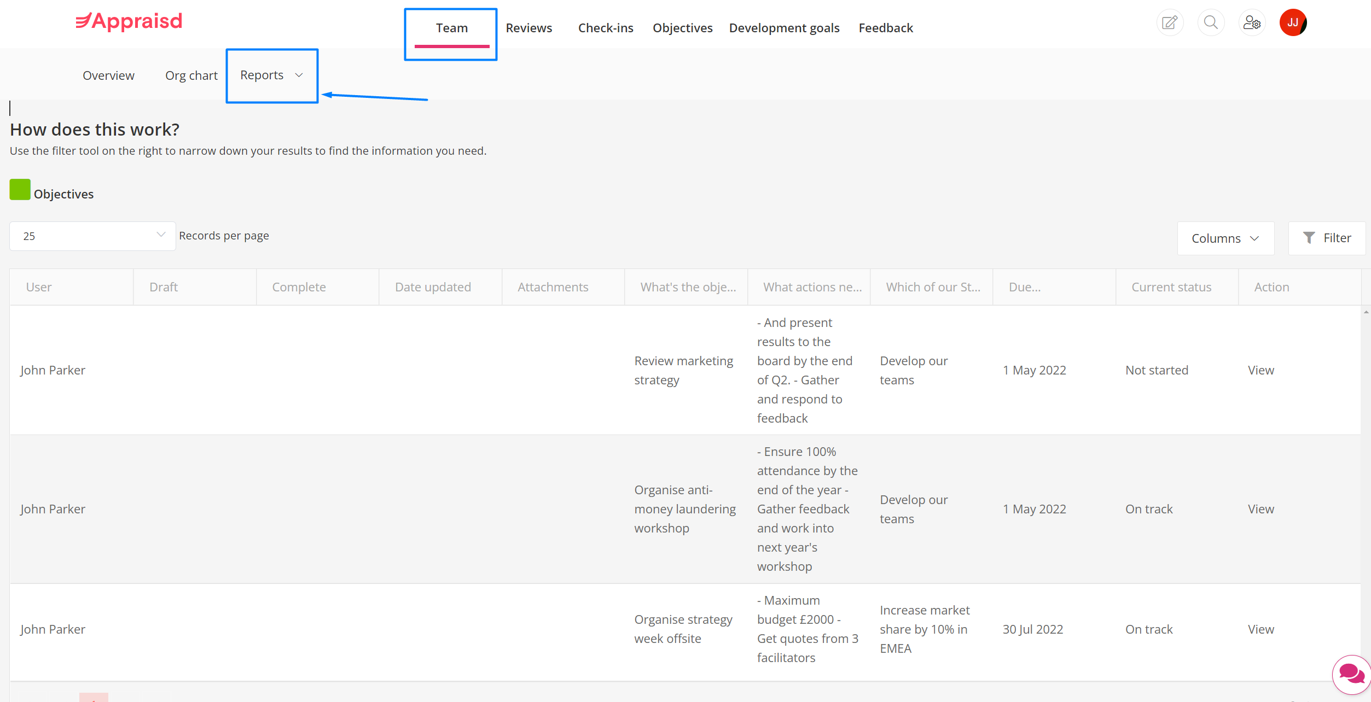The image size is (1371, 702).
Task: Click the green Objectives swatch
Action: coord(20,190)
